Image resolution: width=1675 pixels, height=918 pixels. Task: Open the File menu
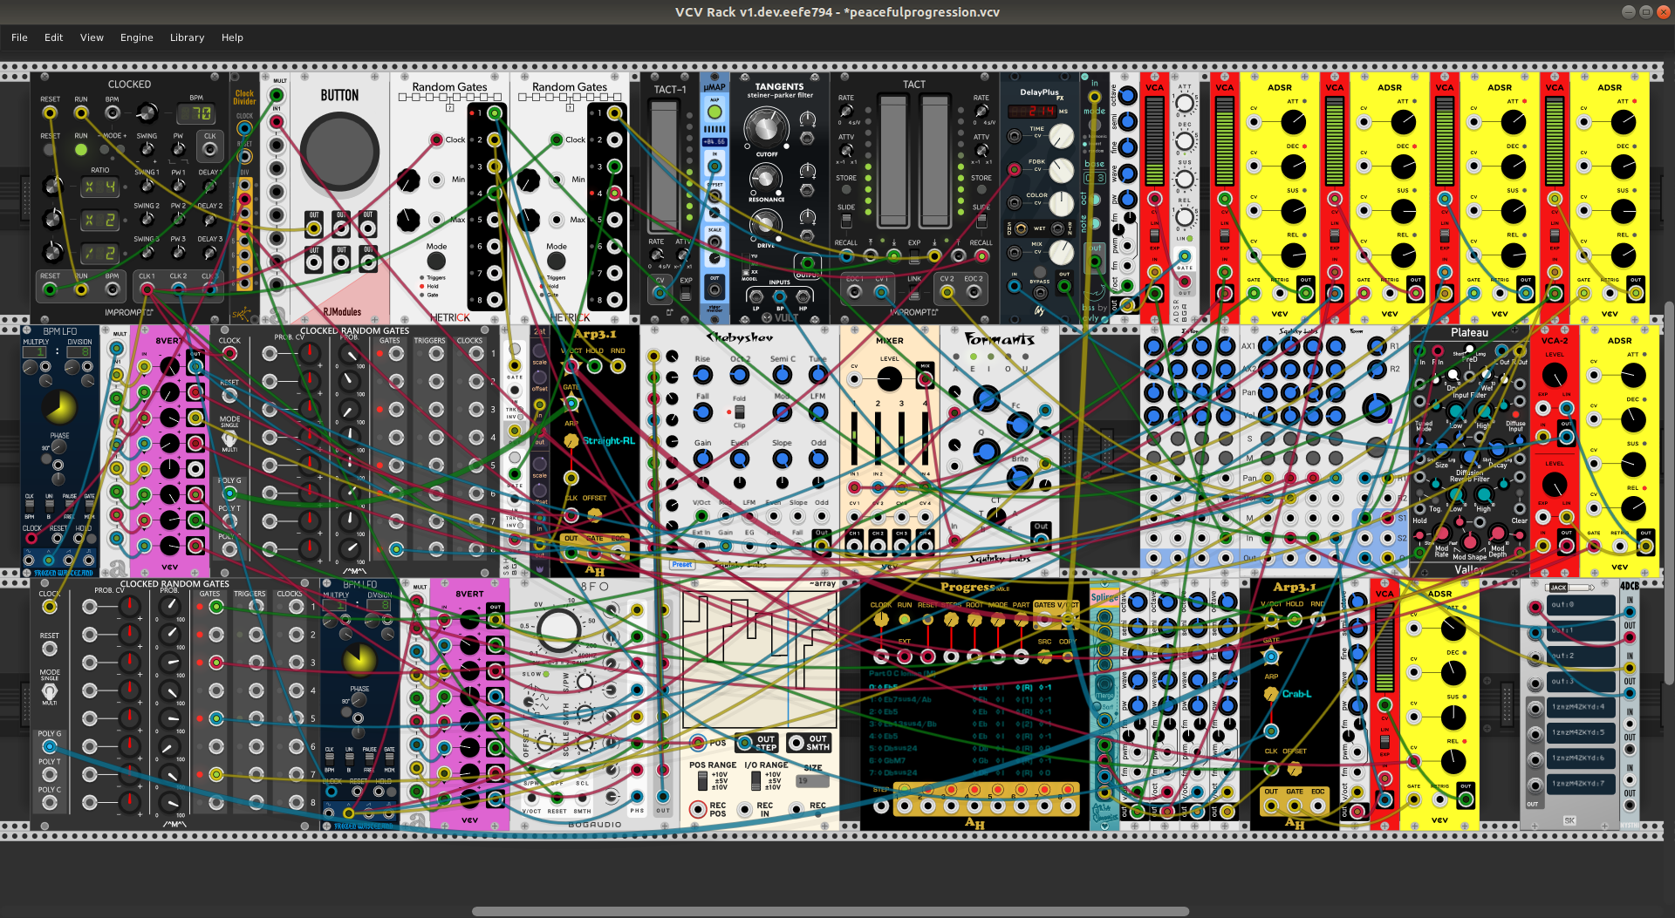click(x=19, y=37)
